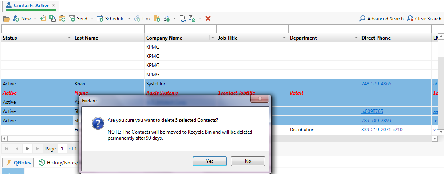Sort by the Last Name column header
This screenshot has height=174, width=444.
pos(109,38)
